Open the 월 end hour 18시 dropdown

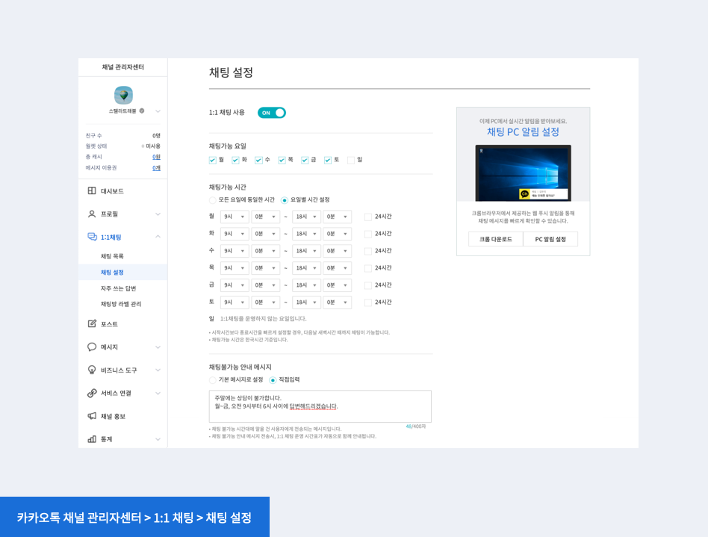click(x=307, y=217)
